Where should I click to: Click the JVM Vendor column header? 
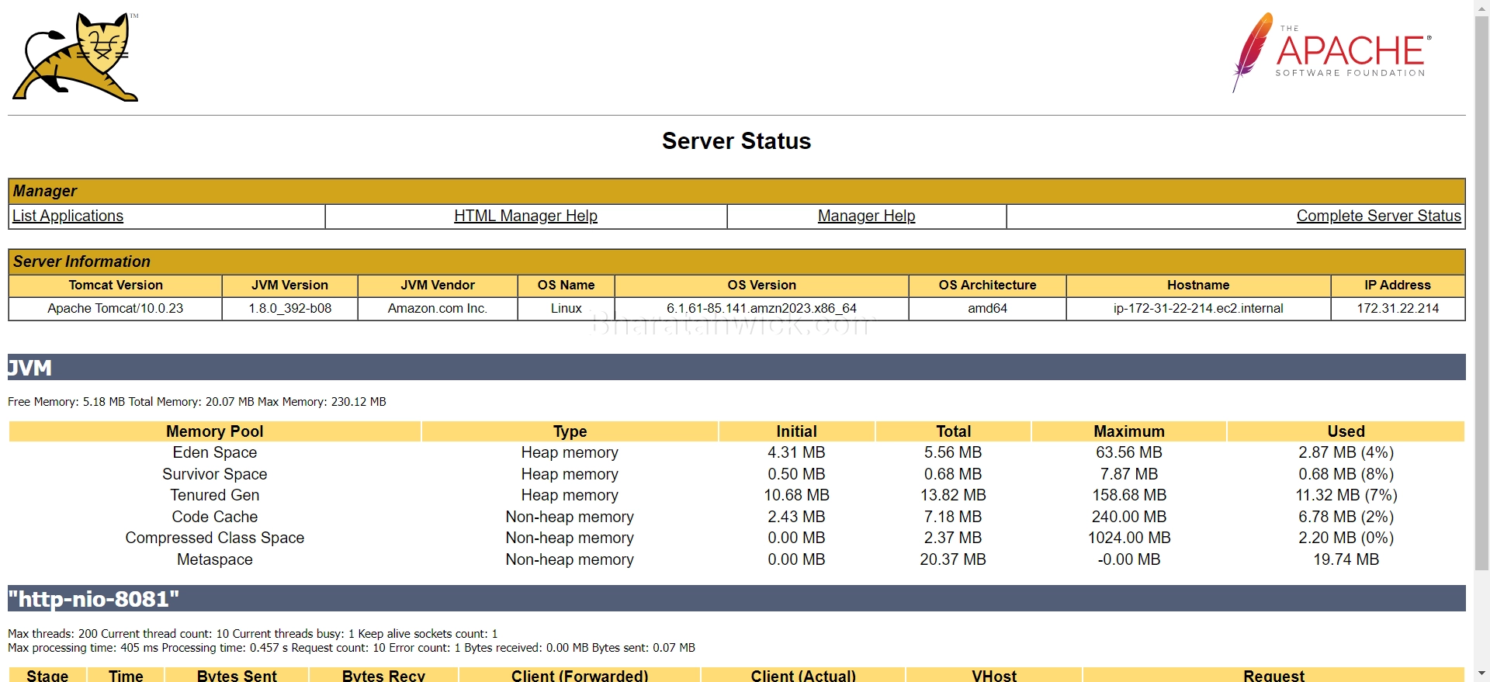(438, 285)
